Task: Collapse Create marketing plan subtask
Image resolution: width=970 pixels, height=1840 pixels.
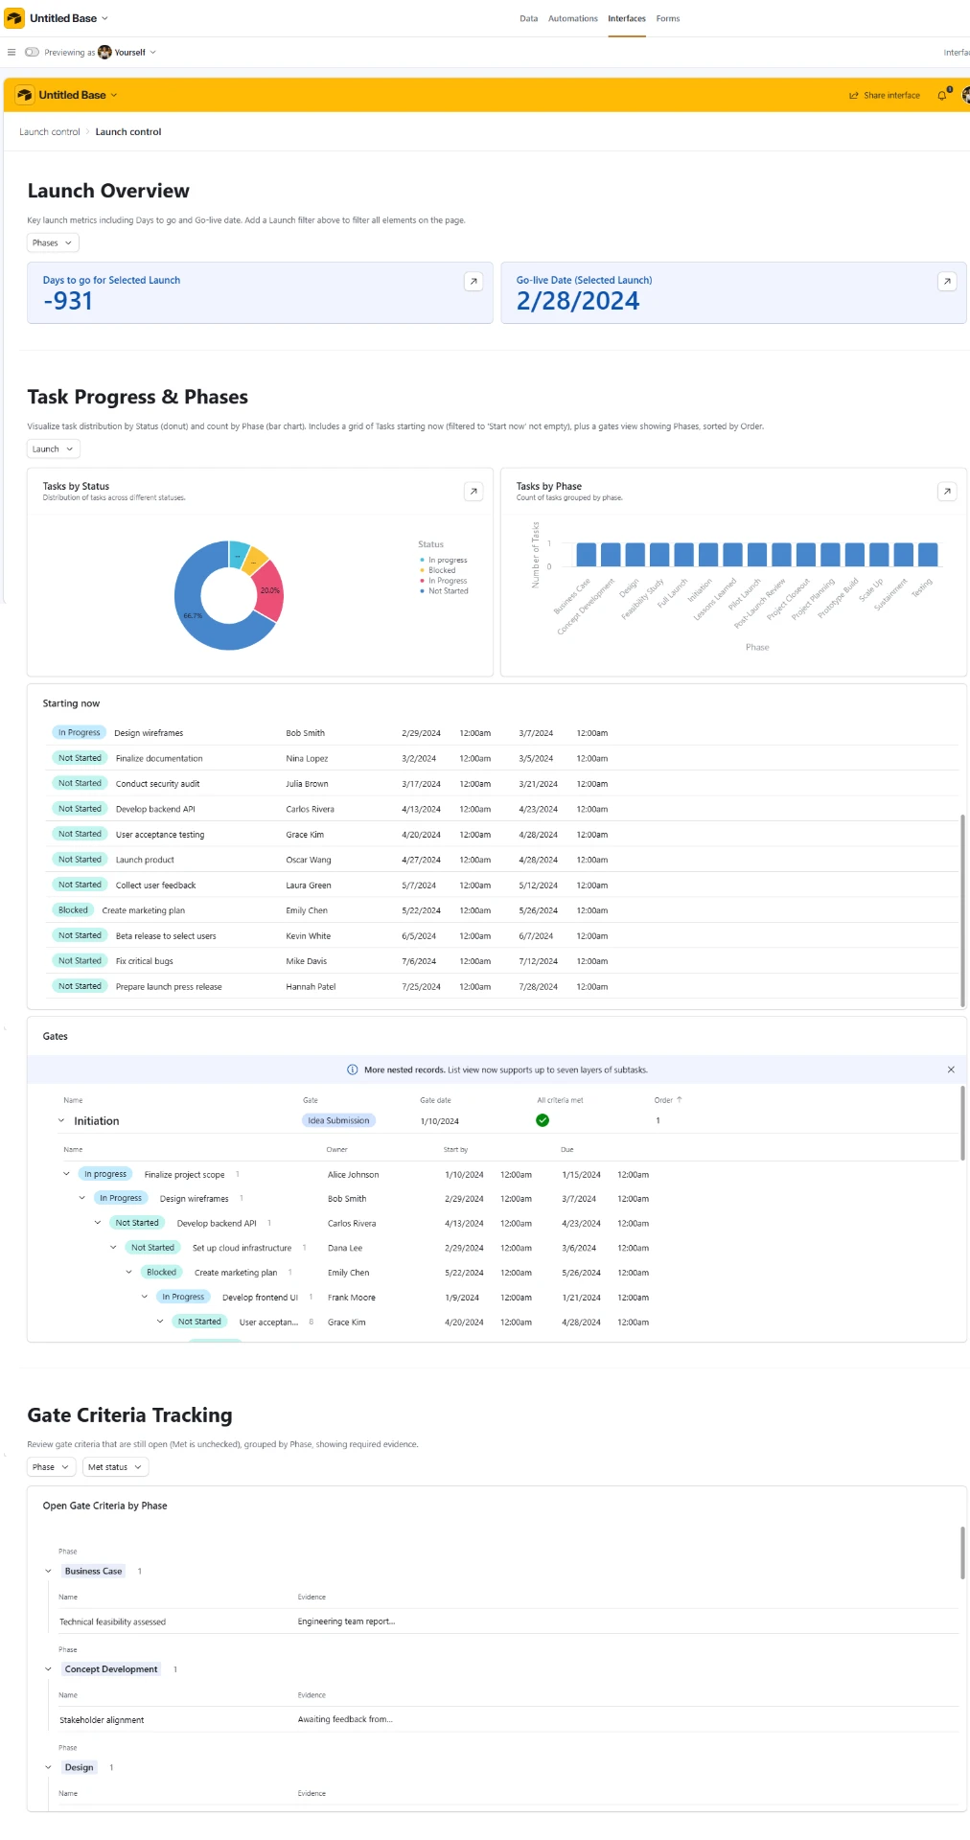Action: coord(128,1272)
